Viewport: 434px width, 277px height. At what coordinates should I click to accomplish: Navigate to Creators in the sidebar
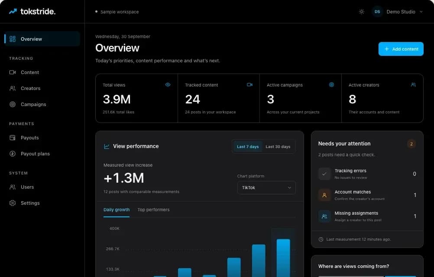(x=42, y=88)
